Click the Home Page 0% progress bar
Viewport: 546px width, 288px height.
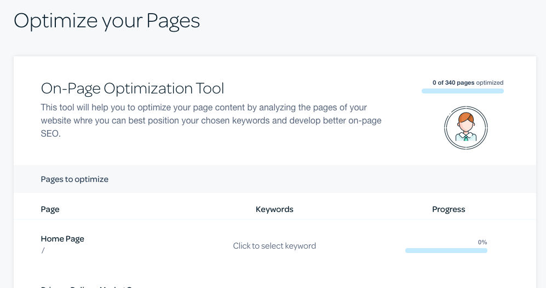coord(446,250)
